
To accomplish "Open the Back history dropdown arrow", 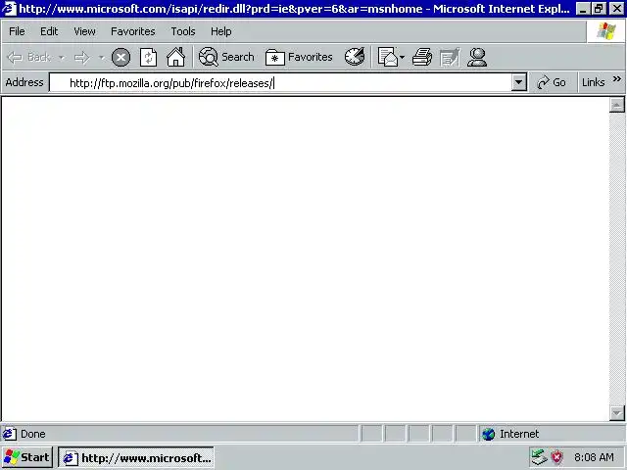I will point(61,58).
